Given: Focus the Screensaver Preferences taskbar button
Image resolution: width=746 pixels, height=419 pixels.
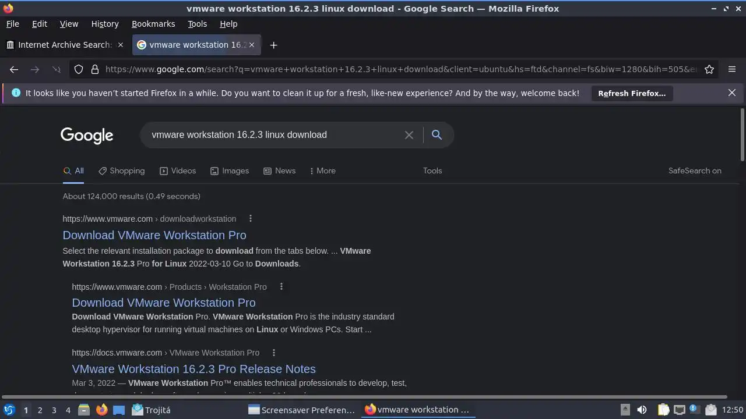Looking at the screenshot, I should [302, 410].
